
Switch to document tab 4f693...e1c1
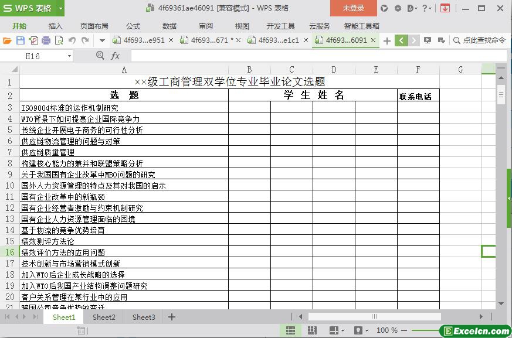click(274, 40)
